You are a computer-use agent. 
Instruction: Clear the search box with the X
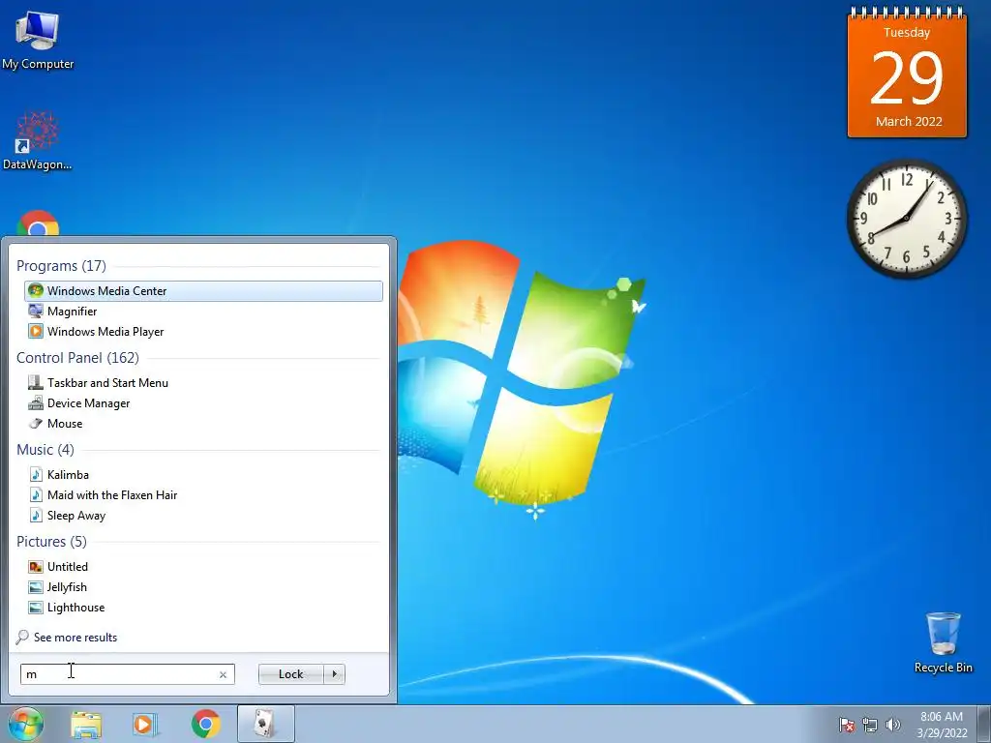pyautogui.click(x=223, y=674)
